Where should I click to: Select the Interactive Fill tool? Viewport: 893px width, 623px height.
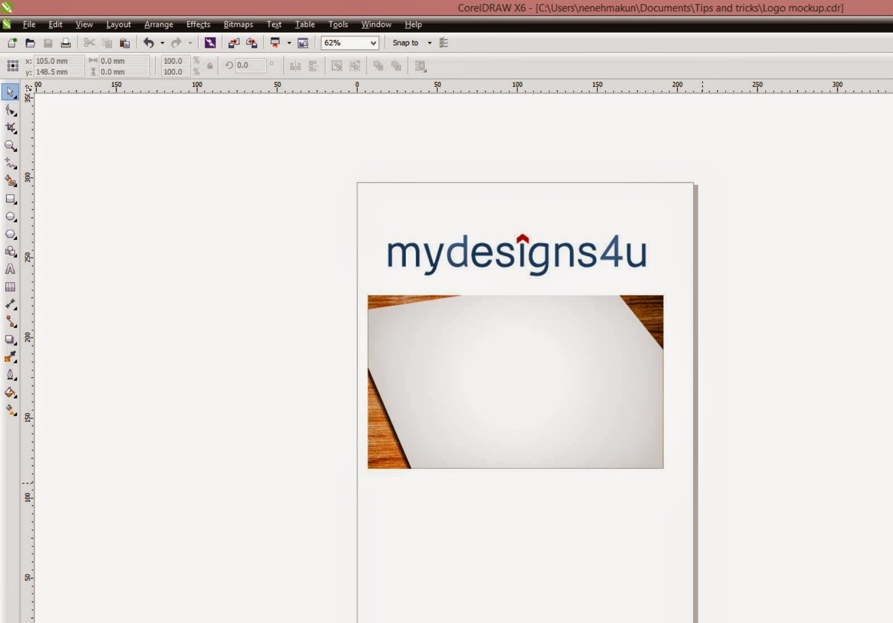10,410
